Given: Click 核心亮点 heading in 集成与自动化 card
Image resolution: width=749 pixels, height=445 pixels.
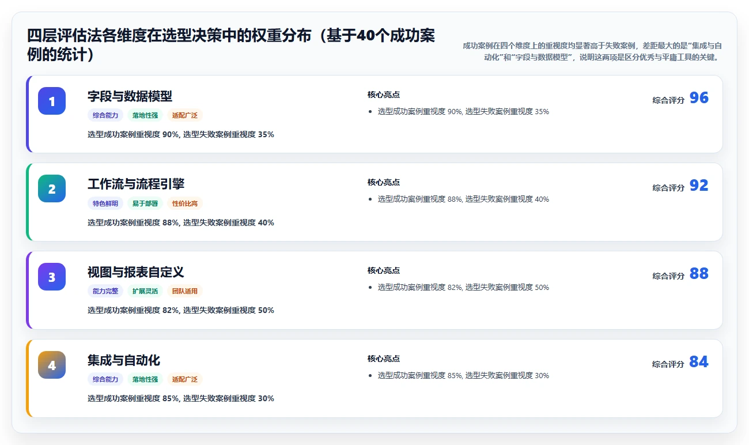Looking at the screenshot, I should click(x=384, y=359).
